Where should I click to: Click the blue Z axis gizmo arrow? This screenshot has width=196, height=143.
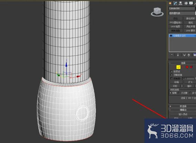[66, 64]
